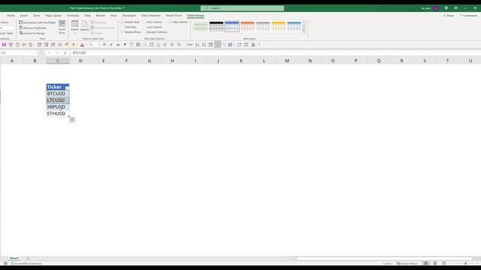Click the zoom slider in status bar
The width and height of the screenshot is (481, 270).
click(465, 263)
